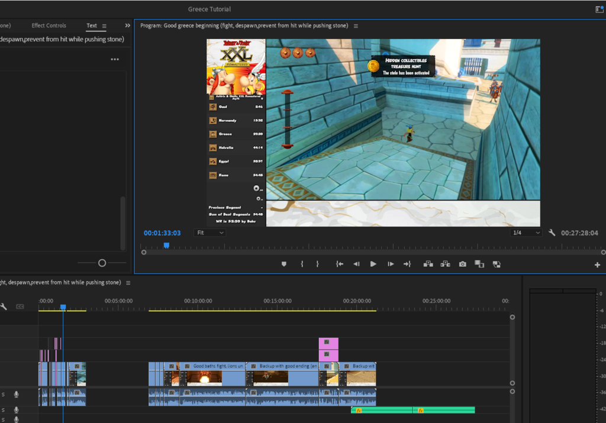Adjust the Text panel zoom slider
606x423 pixels.
102,263
